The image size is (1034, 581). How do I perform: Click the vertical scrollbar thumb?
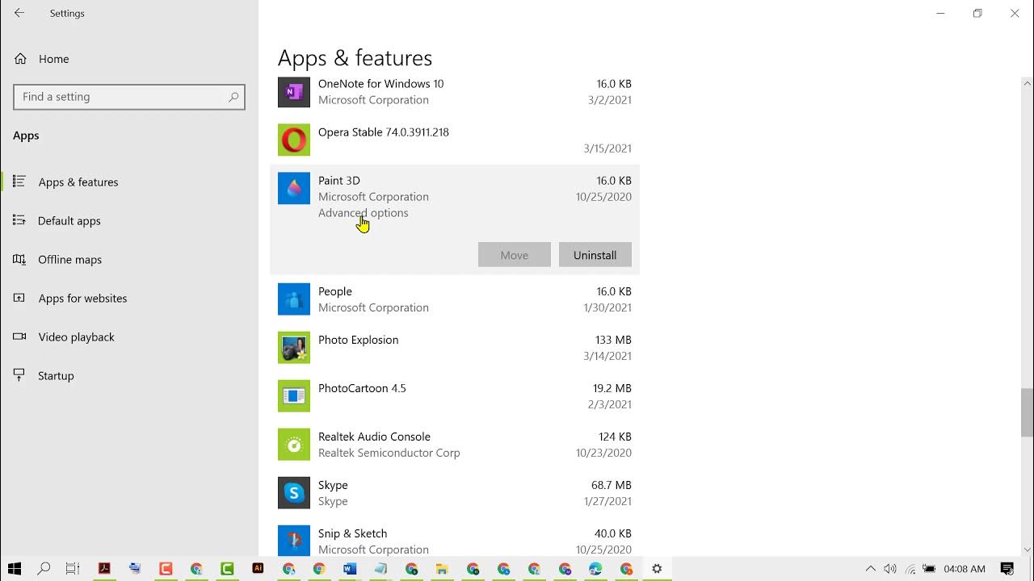click(1028, 412)
